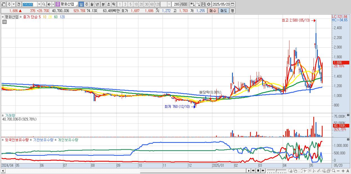Screen dimensions: 351x174
Task: Click the rewind playback button
Action: pyautogui.click(x=253, y=171)
